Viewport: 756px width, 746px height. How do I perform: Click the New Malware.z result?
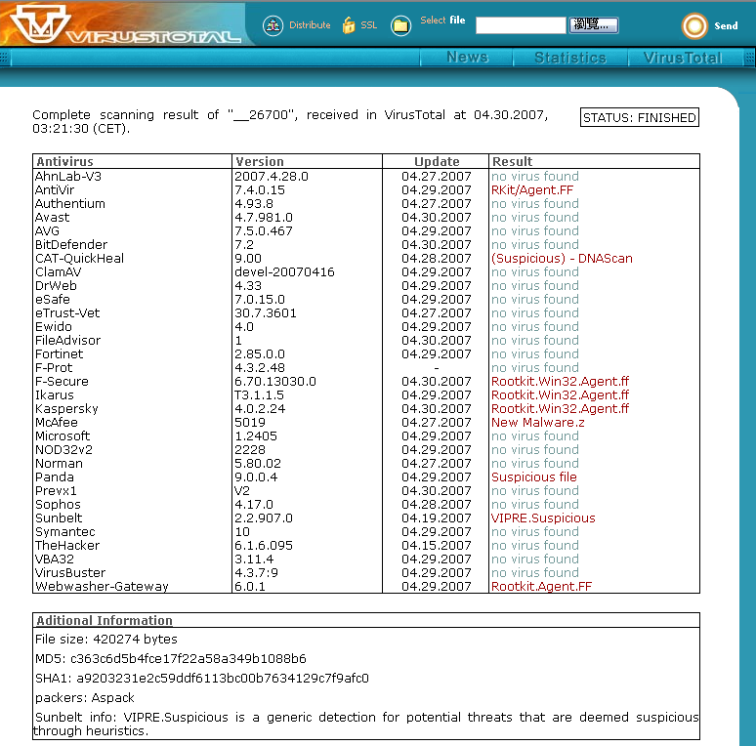point(537,422)
